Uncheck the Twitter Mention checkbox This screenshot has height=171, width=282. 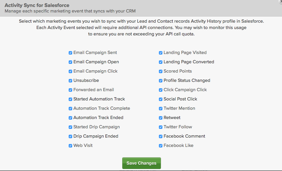pyautogui.click(x=161, y=109)
